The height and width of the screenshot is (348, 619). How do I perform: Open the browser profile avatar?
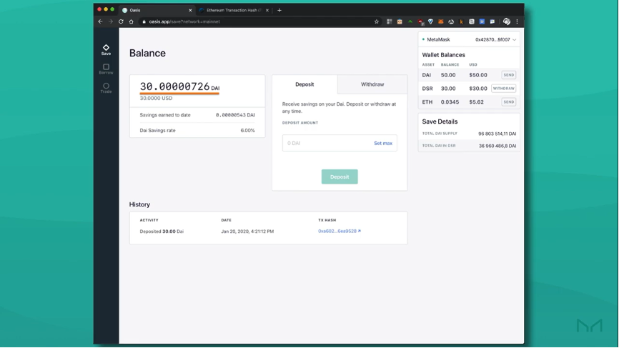[x=507, y=21]
